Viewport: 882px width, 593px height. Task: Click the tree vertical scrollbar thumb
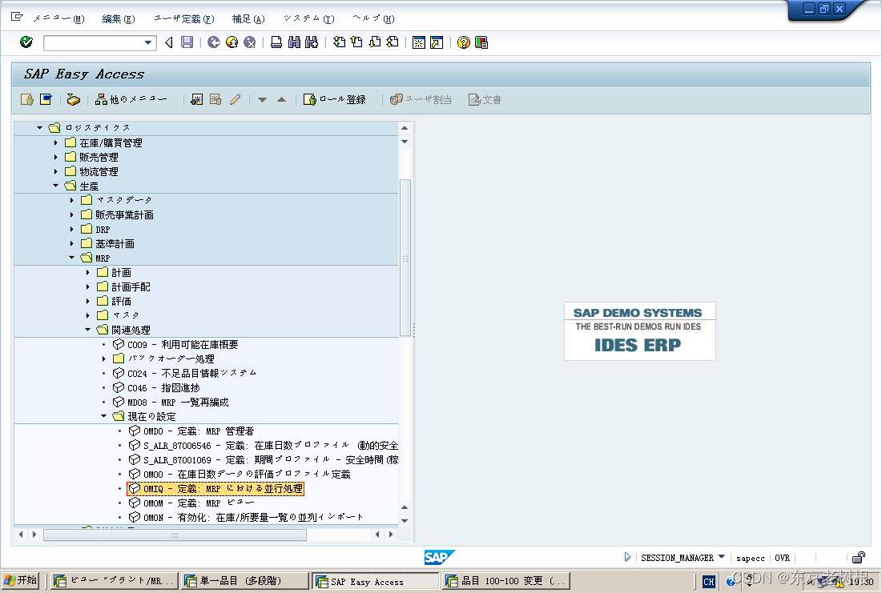click(x=405, y=258)
